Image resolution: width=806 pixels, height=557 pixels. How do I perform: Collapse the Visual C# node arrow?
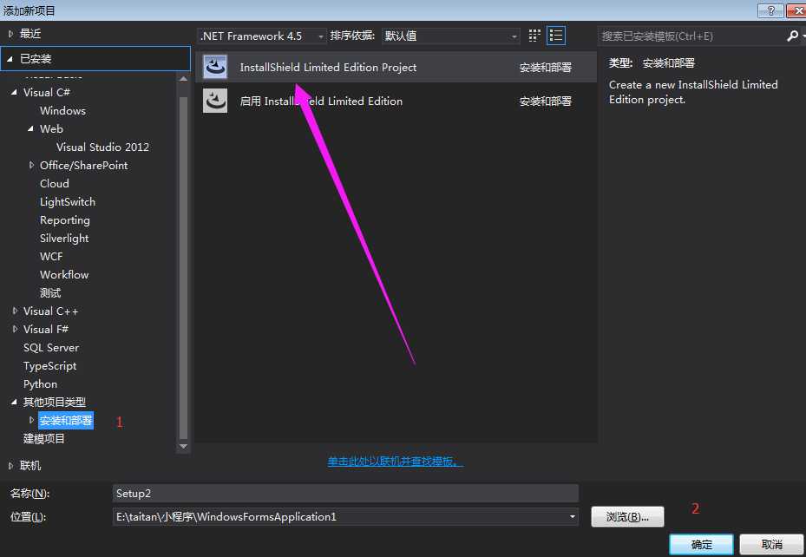[15, 92]
